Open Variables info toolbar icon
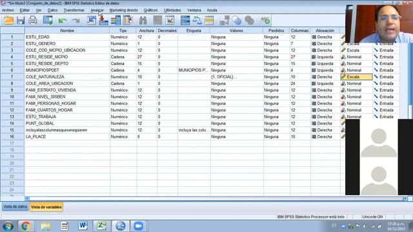This screenshot has height=232, width=413. click(116, 20)
